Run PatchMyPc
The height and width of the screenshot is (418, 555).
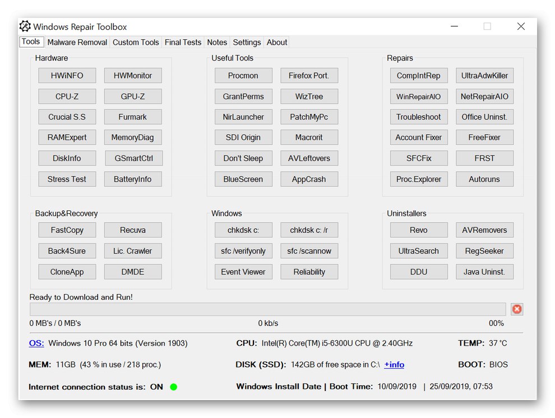click(x=309, y=117)
